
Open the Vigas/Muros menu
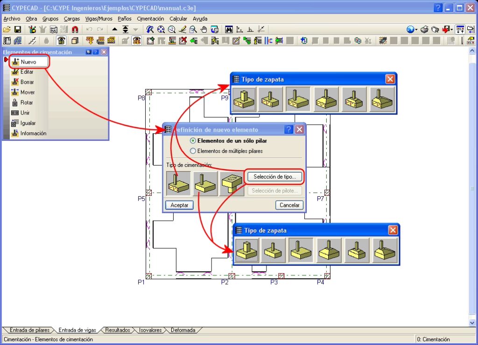tap(98, 19)
